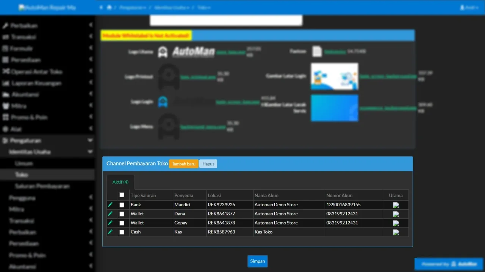This screenshot has width=485, height=272.
Task: Collapse the Pengaturan sidebar section
Action: [90, 141]
